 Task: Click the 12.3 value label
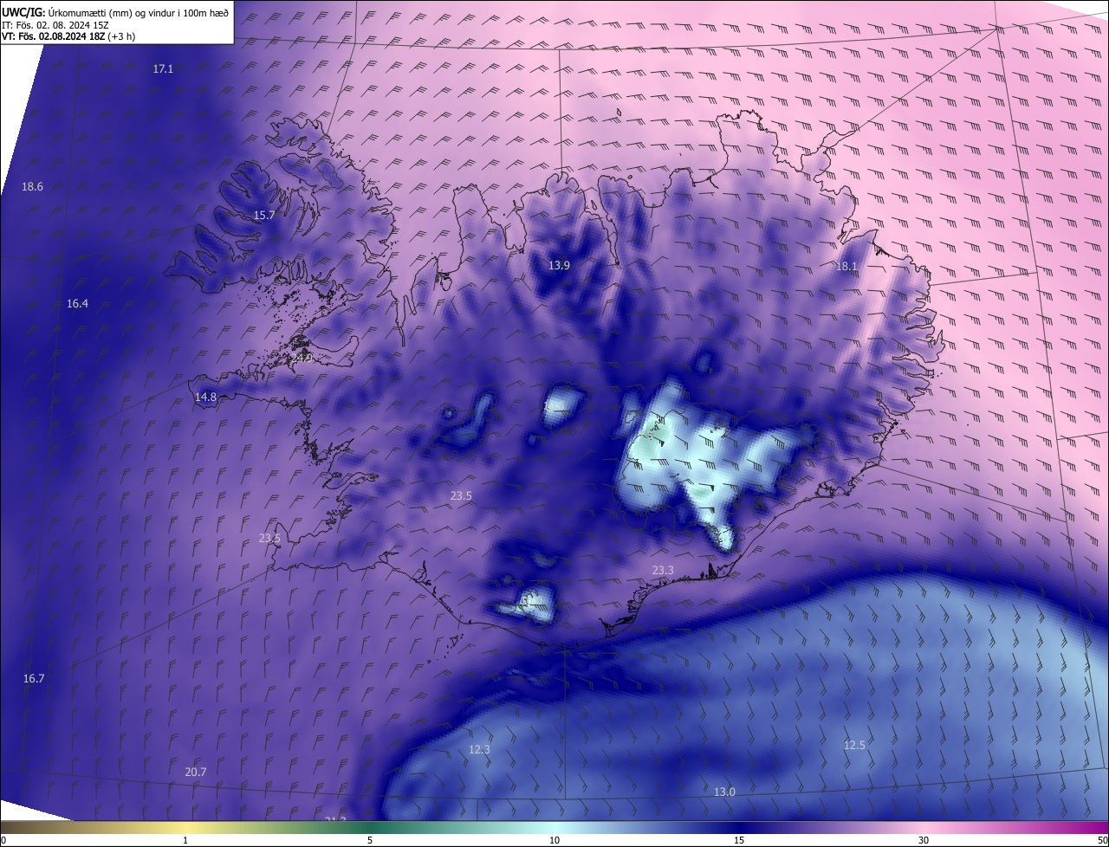tap(479, 749)
